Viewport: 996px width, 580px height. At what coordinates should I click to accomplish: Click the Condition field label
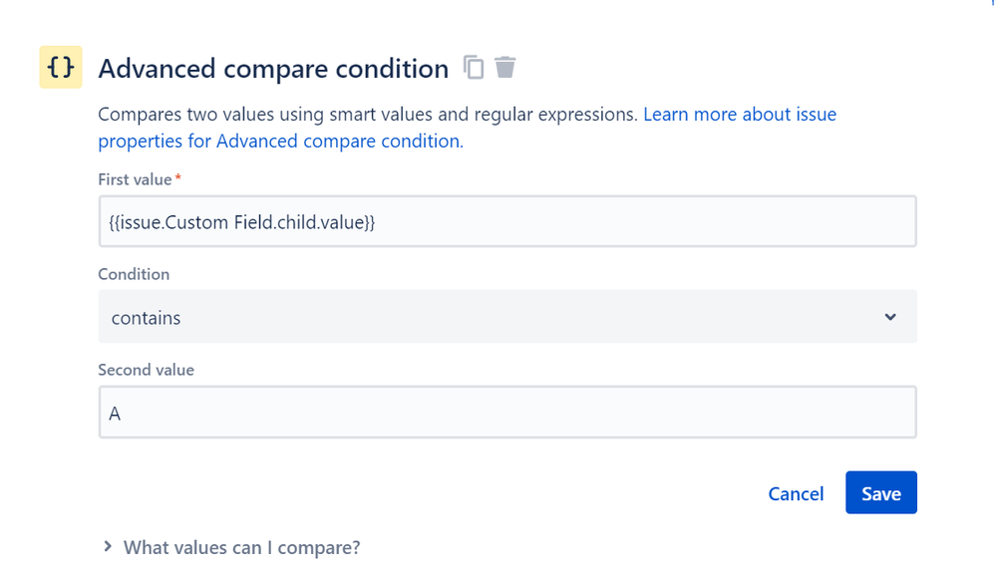[x=134, y=274]
